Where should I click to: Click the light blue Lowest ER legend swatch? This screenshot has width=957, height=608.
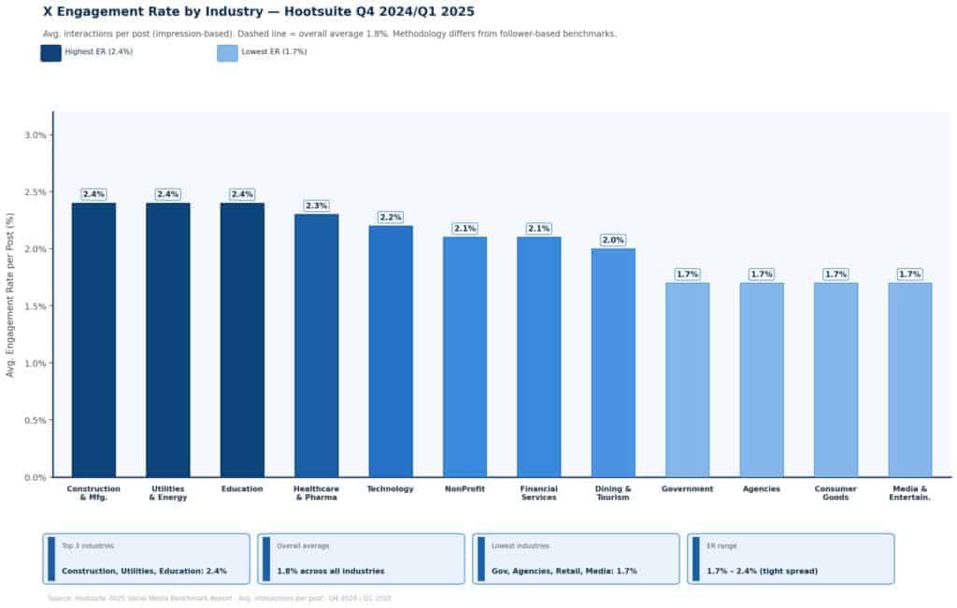[x=227, y=53]
